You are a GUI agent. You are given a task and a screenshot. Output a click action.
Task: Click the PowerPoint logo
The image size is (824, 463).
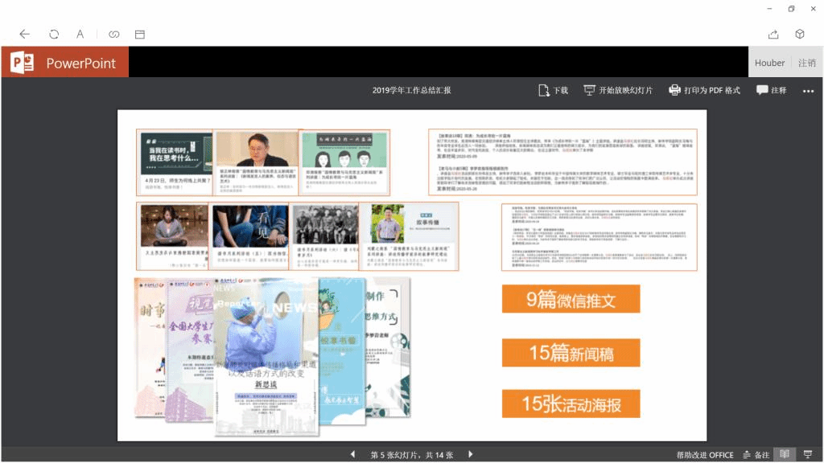point(19,63)
